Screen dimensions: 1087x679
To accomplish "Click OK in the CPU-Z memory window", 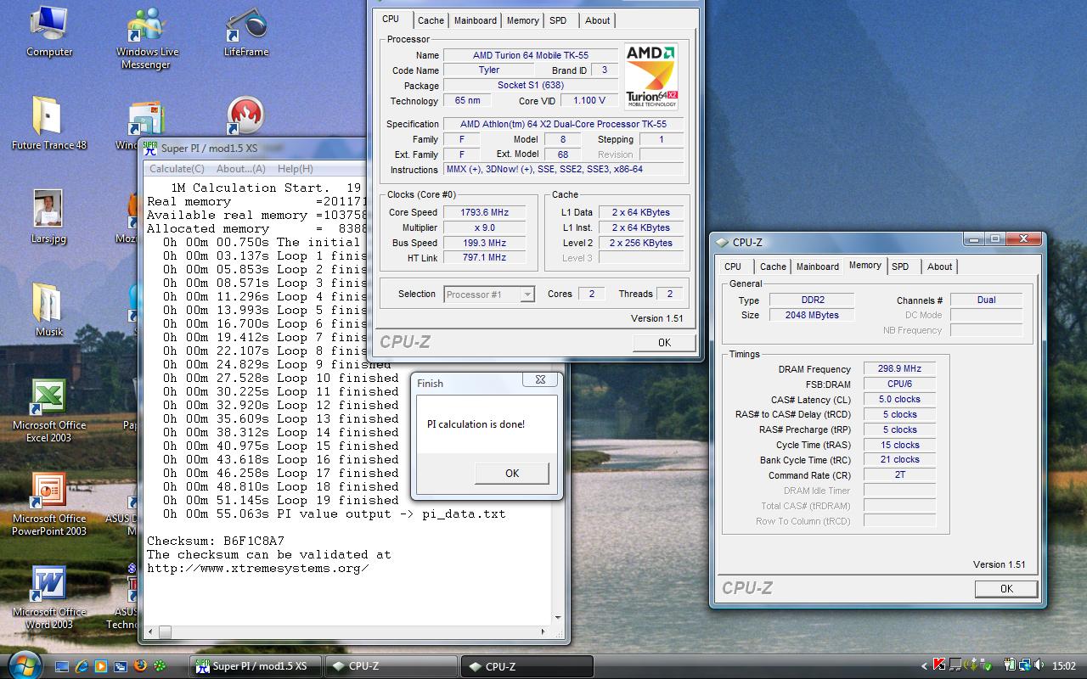I will [x=1006, y=588].
